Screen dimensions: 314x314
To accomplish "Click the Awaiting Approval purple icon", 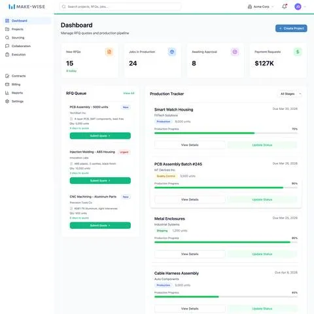I will 235,52.
